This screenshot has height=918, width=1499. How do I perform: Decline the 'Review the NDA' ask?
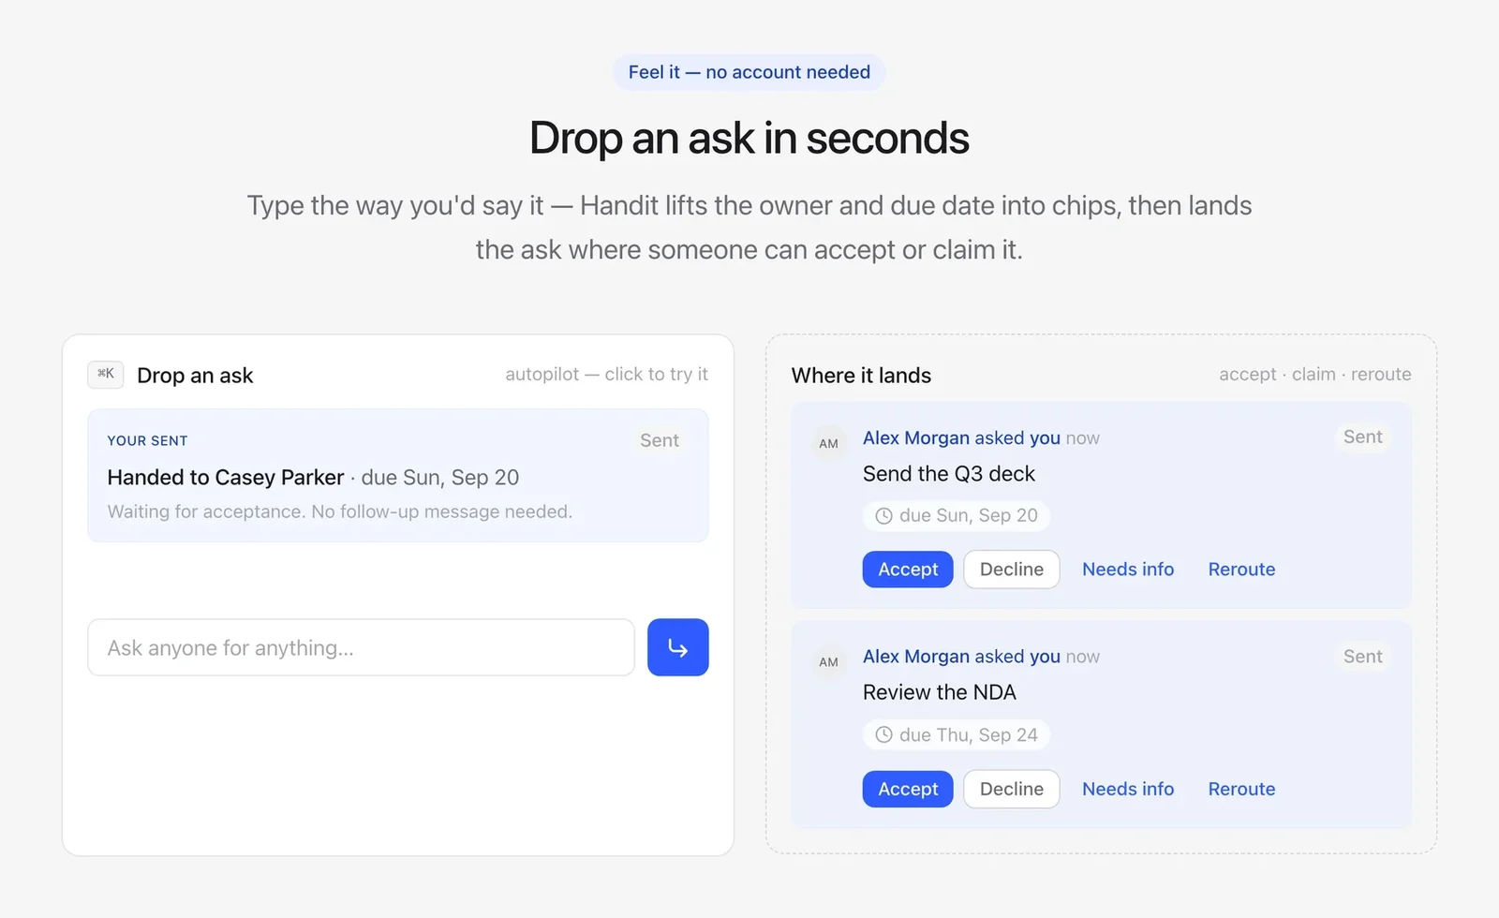click(x=1012, y=789)
